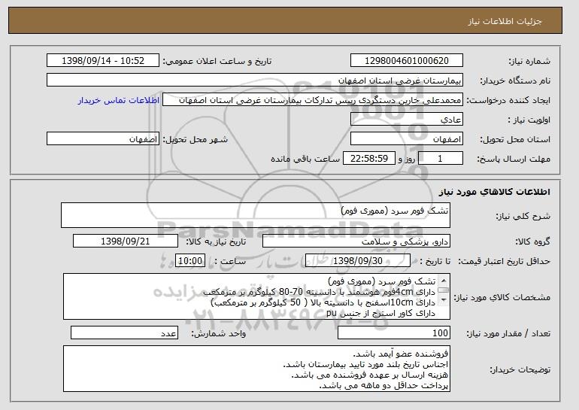
Task: Click the remaining time field 22:58:59
Action: [x=369, y=159]
